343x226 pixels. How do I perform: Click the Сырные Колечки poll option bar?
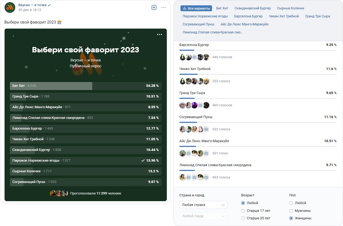(86, 171)
